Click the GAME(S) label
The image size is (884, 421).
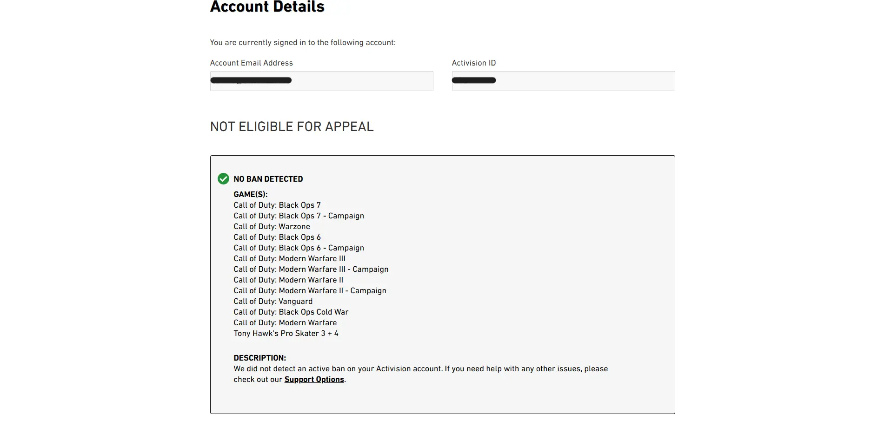coord(251,194)
